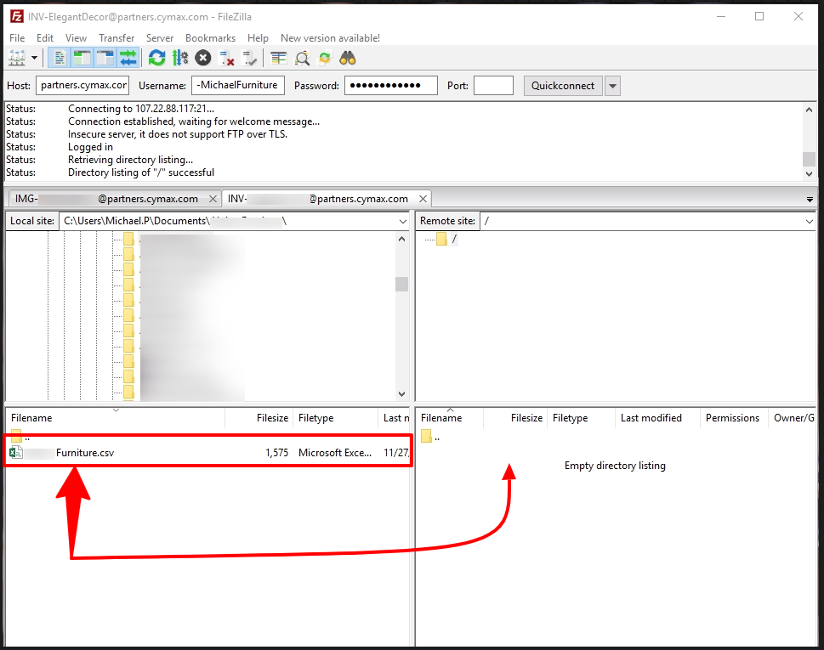Click message log scroll-down arrow
The height and width of the screenshot is (650, 824).
click(809, 174)
